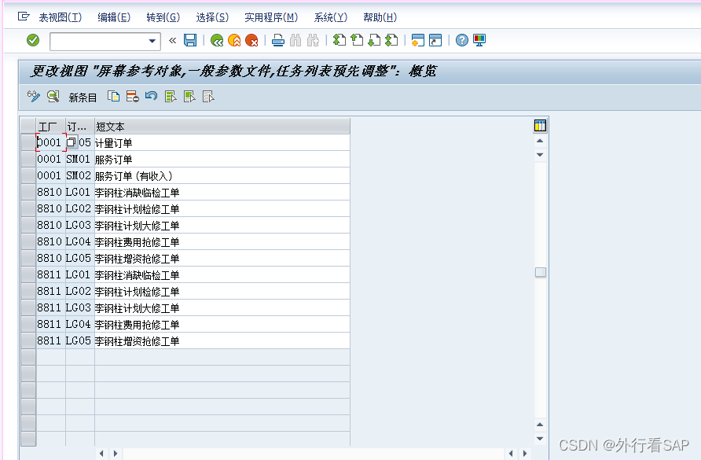The image size is (701, 460).
Task: Open the 选择(S) menu
Action: click(212, 17)
